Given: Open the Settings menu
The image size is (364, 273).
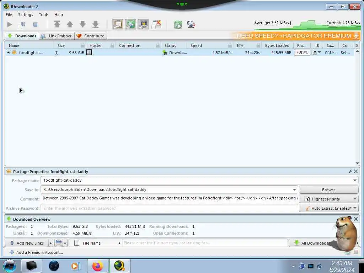Looking at the screenshot, I should 26,14.
